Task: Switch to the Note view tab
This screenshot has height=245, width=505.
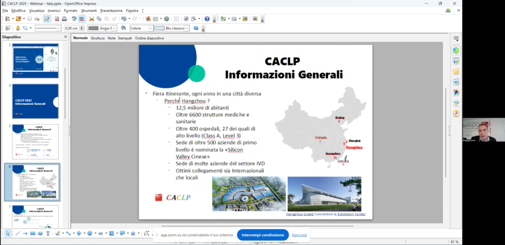Action: [111, 38]
